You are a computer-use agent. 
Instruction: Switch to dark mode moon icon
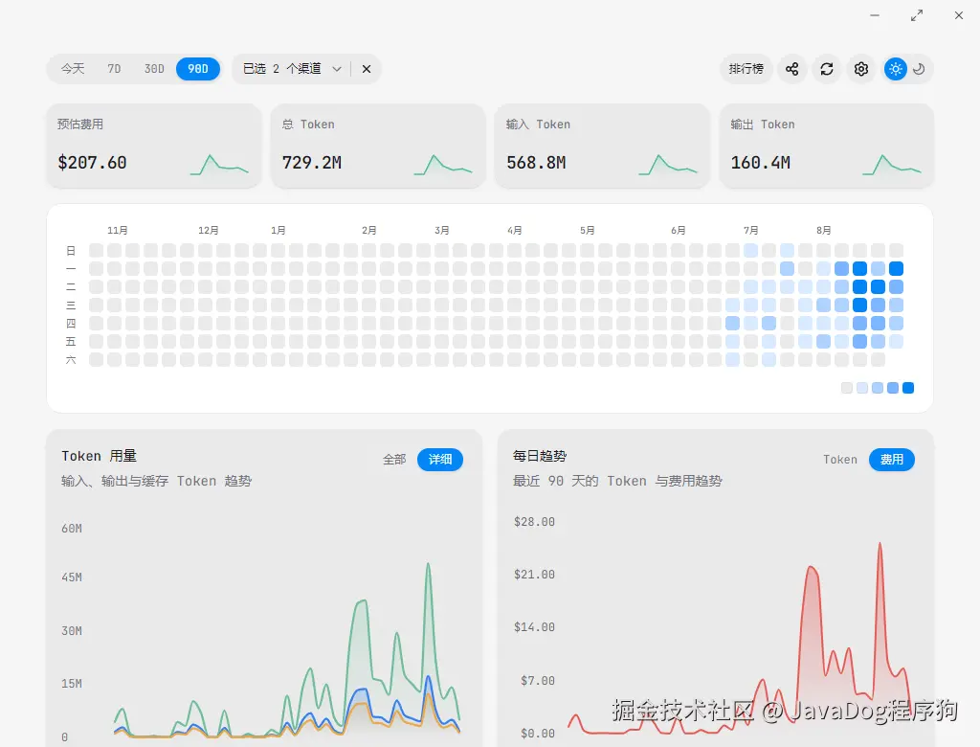coord(919,69)
